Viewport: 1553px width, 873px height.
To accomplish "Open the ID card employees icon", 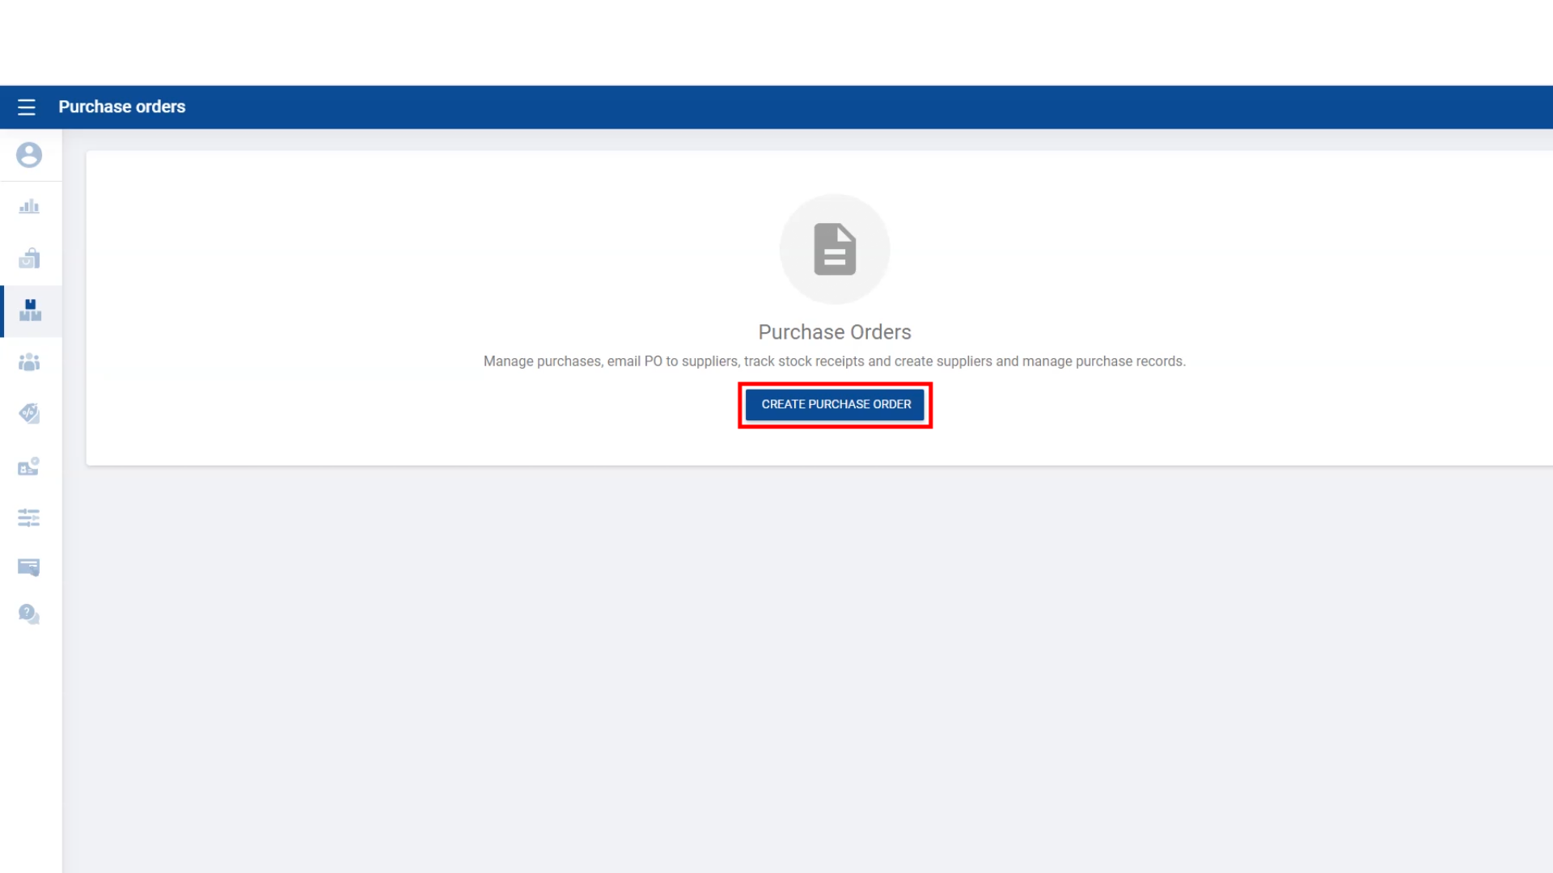I will 29,466.
